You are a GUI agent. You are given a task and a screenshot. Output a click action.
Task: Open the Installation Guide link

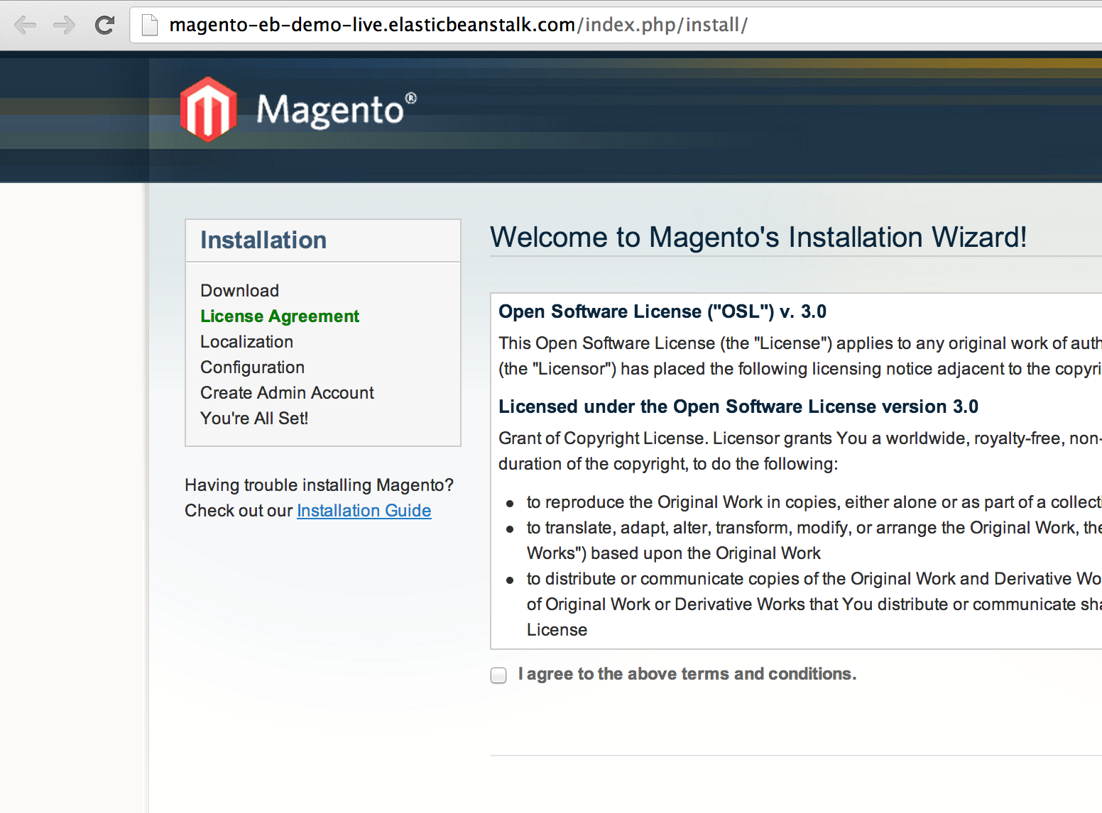364,511
